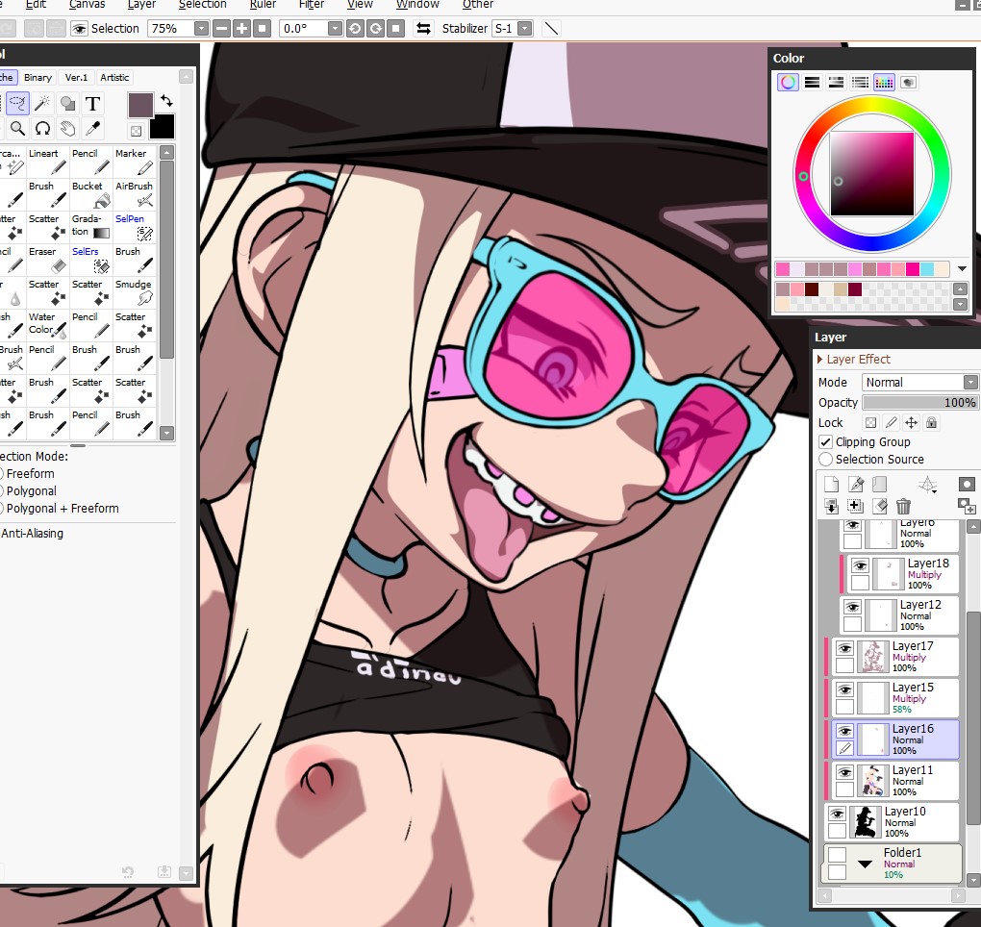Toggle Selection visibility eye in toolbar
This screenshot has width=981, height=927.
point(79,28)
